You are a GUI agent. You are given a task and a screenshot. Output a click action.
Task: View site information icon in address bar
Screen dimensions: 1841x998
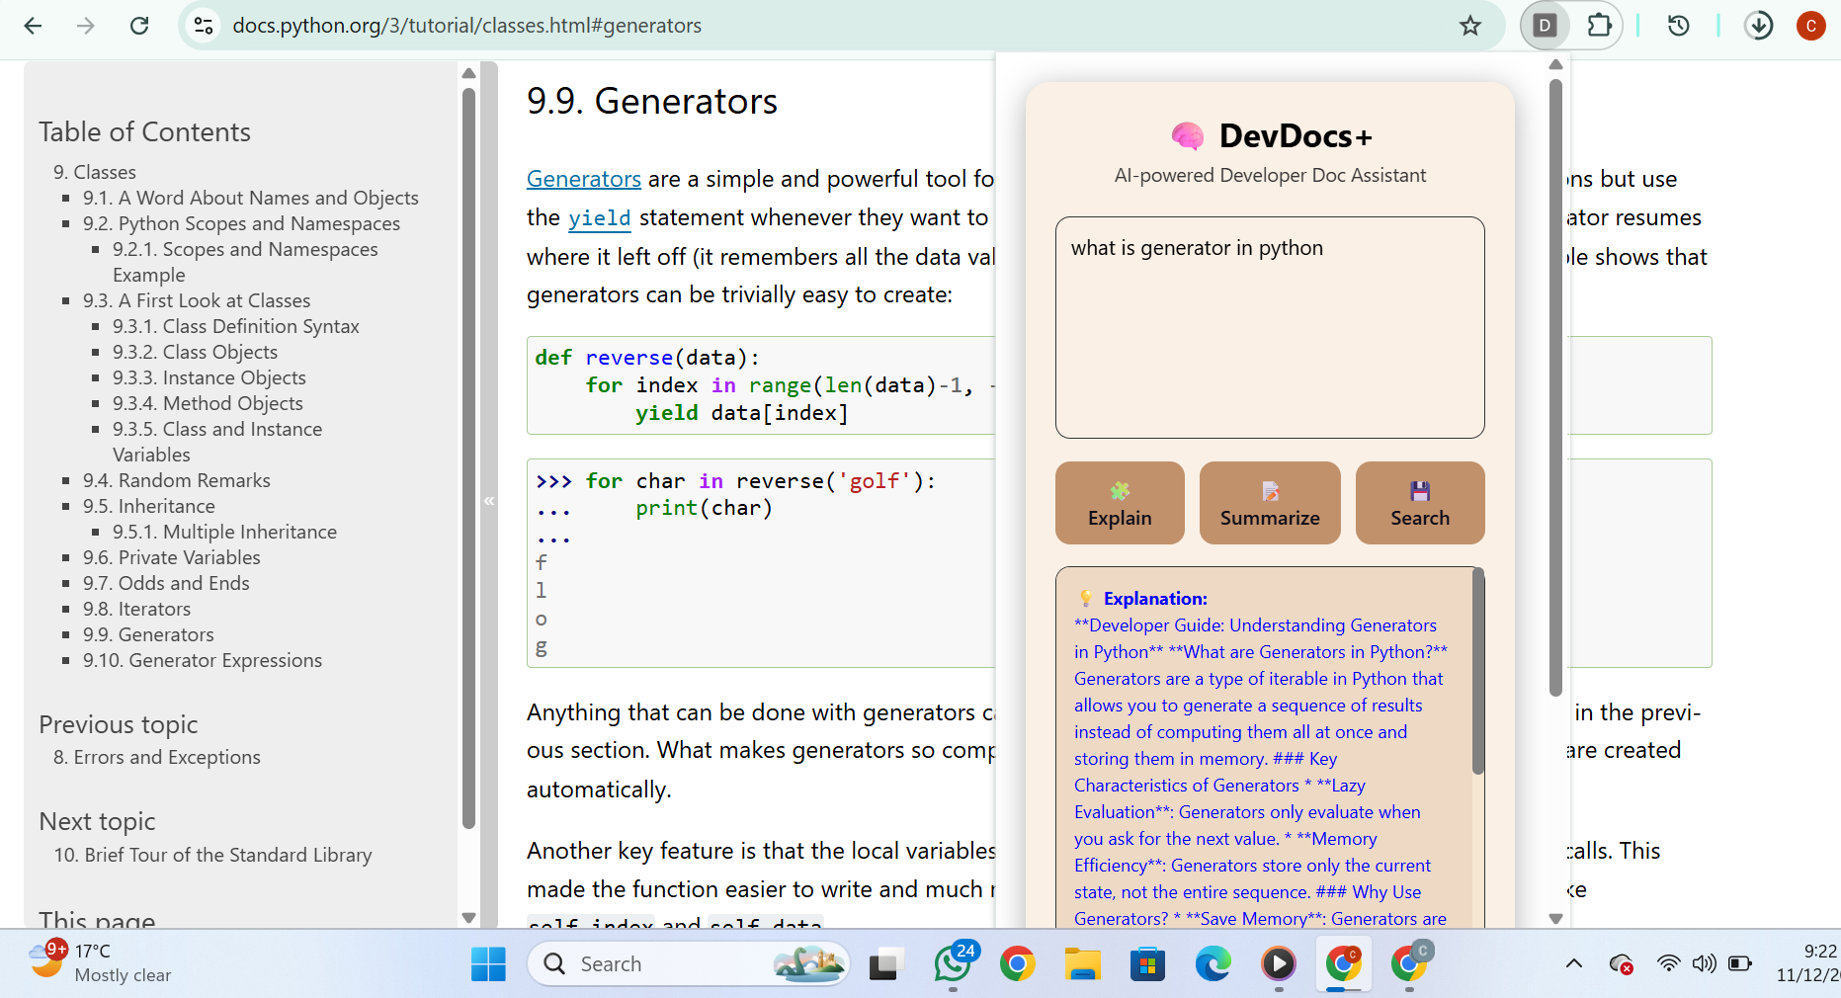coord(204,26)
